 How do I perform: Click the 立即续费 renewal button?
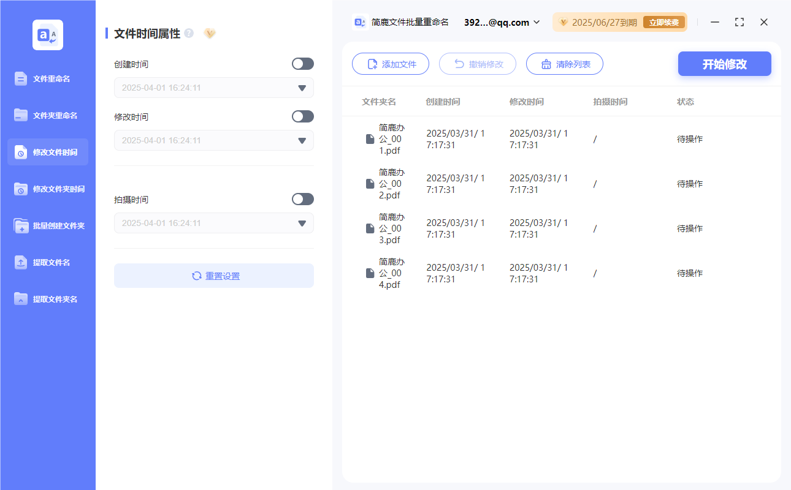click(x=663, y=21)
